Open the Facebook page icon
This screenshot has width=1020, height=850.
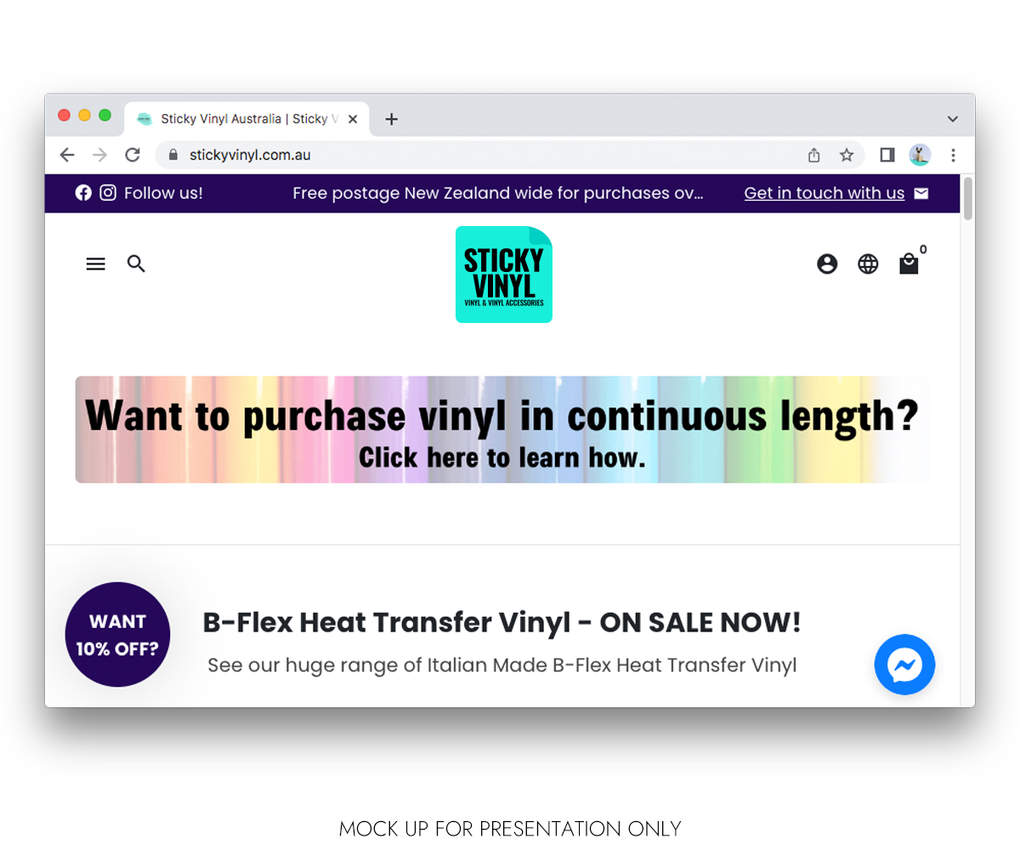(x=83, y=193)
